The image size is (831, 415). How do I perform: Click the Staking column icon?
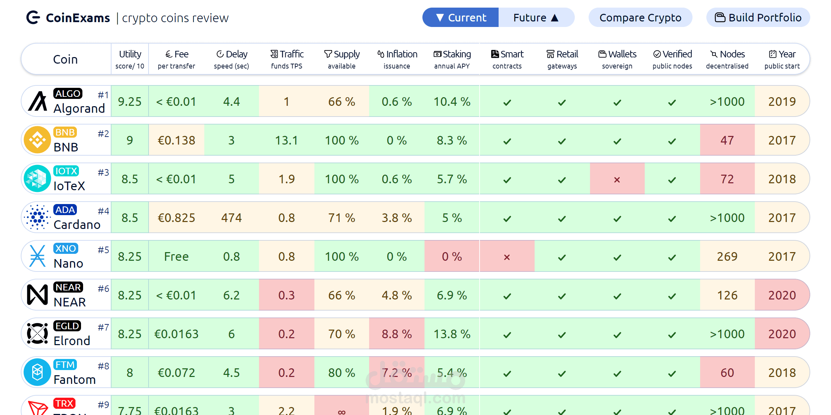[438, 54]
